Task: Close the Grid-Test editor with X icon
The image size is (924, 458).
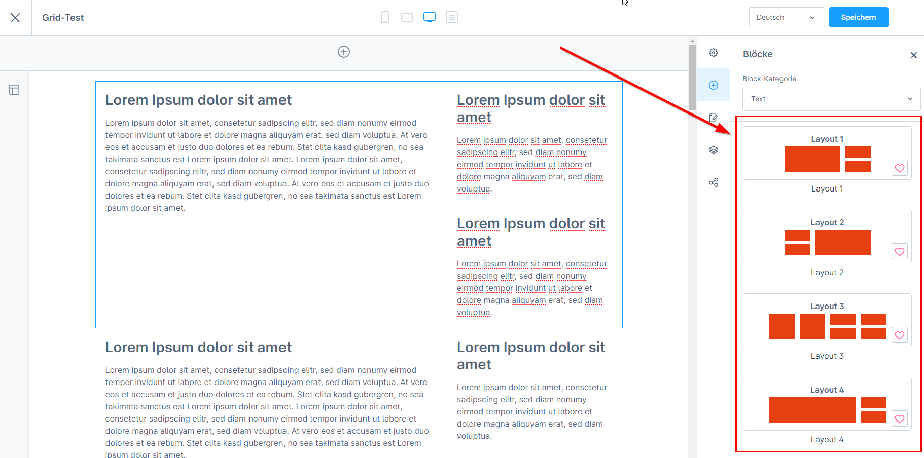Action: coord(15,18)
